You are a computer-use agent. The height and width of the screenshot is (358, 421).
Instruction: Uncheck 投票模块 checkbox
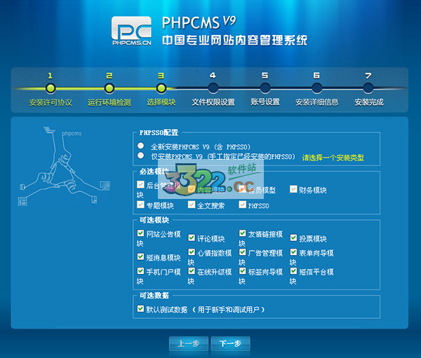(293, 237)
